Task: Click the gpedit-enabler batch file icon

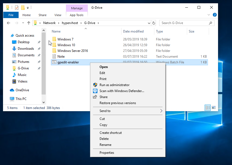Action: tap(54, 62)
